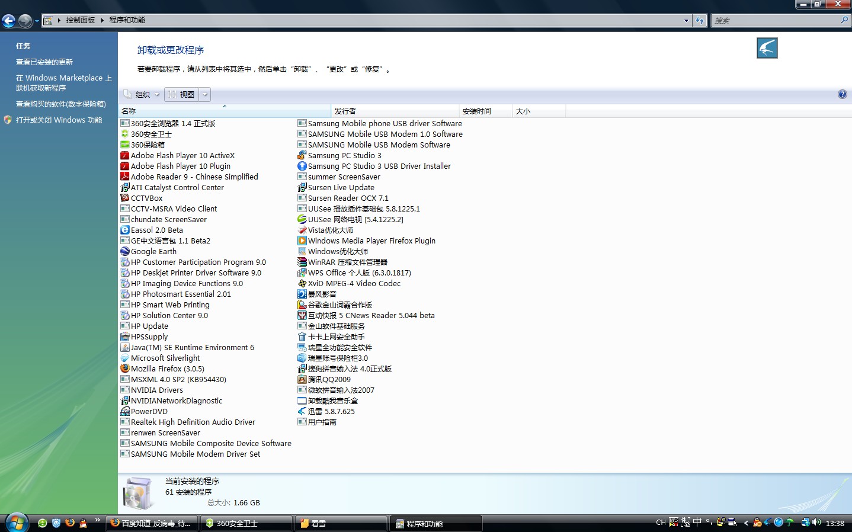Open the address bar history dropdown
Screen dimensions: 852x532
pos(686,21)
